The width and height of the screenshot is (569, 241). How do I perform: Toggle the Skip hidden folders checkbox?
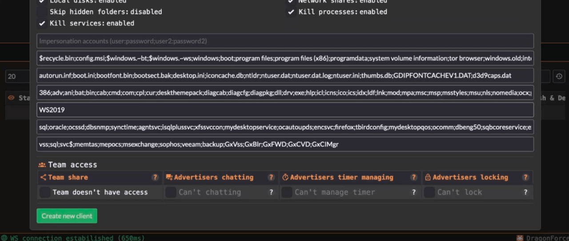pos(42,12)
